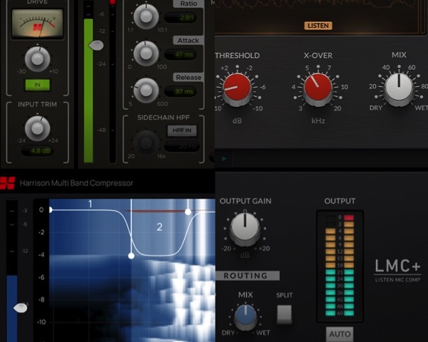
Task: Click the small play arrow icon
Action: 224,158
